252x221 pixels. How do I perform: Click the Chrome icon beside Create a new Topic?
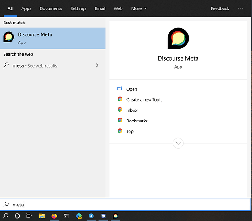click(120, 99)
